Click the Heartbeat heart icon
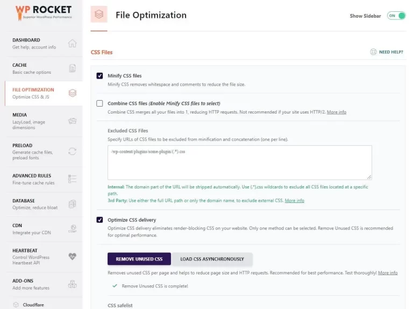413x309 pixels. 72,256
